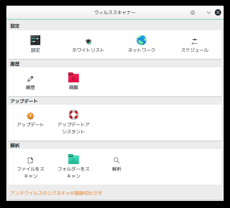Close the ウィルススキャナー window
This screenshot has width=230, height=208.
(x=218, y=12)
